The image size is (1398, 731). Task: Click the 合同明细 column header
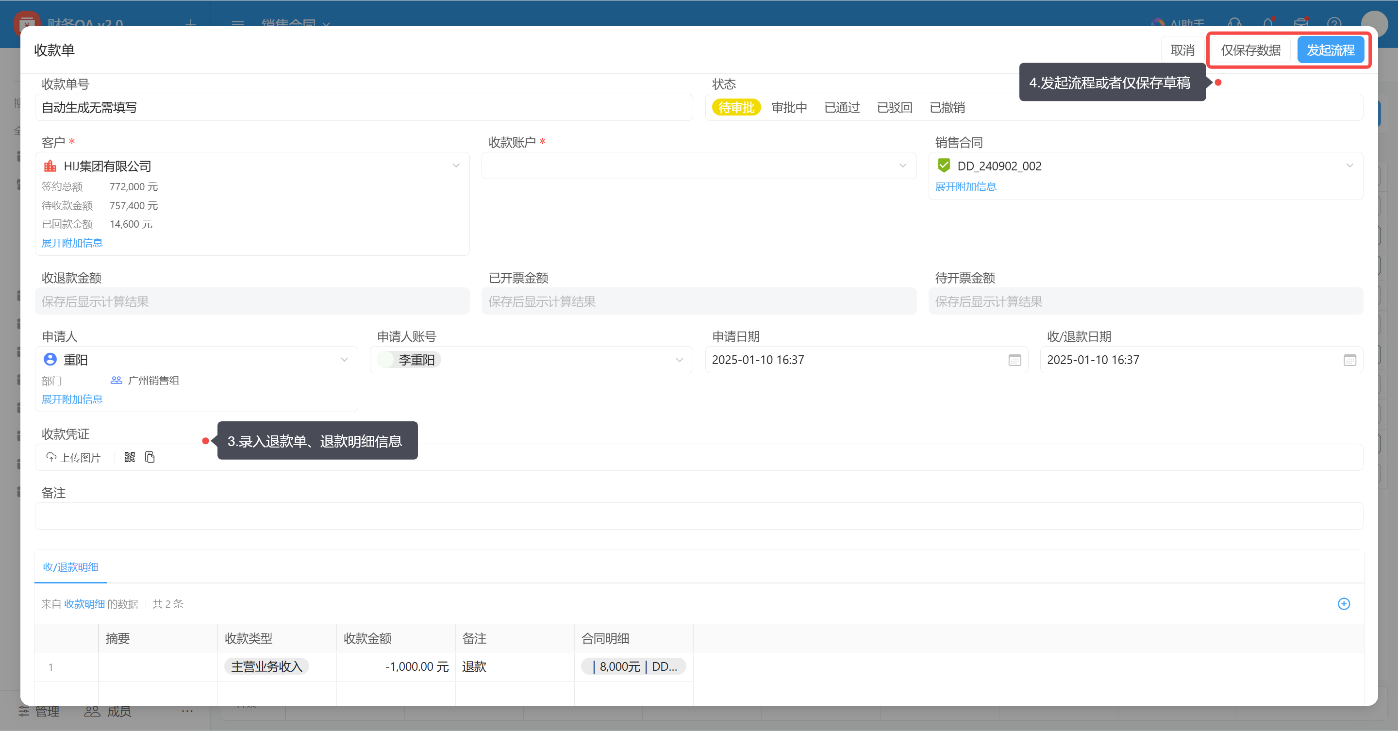pyautogui.click(x=633, y=638)
